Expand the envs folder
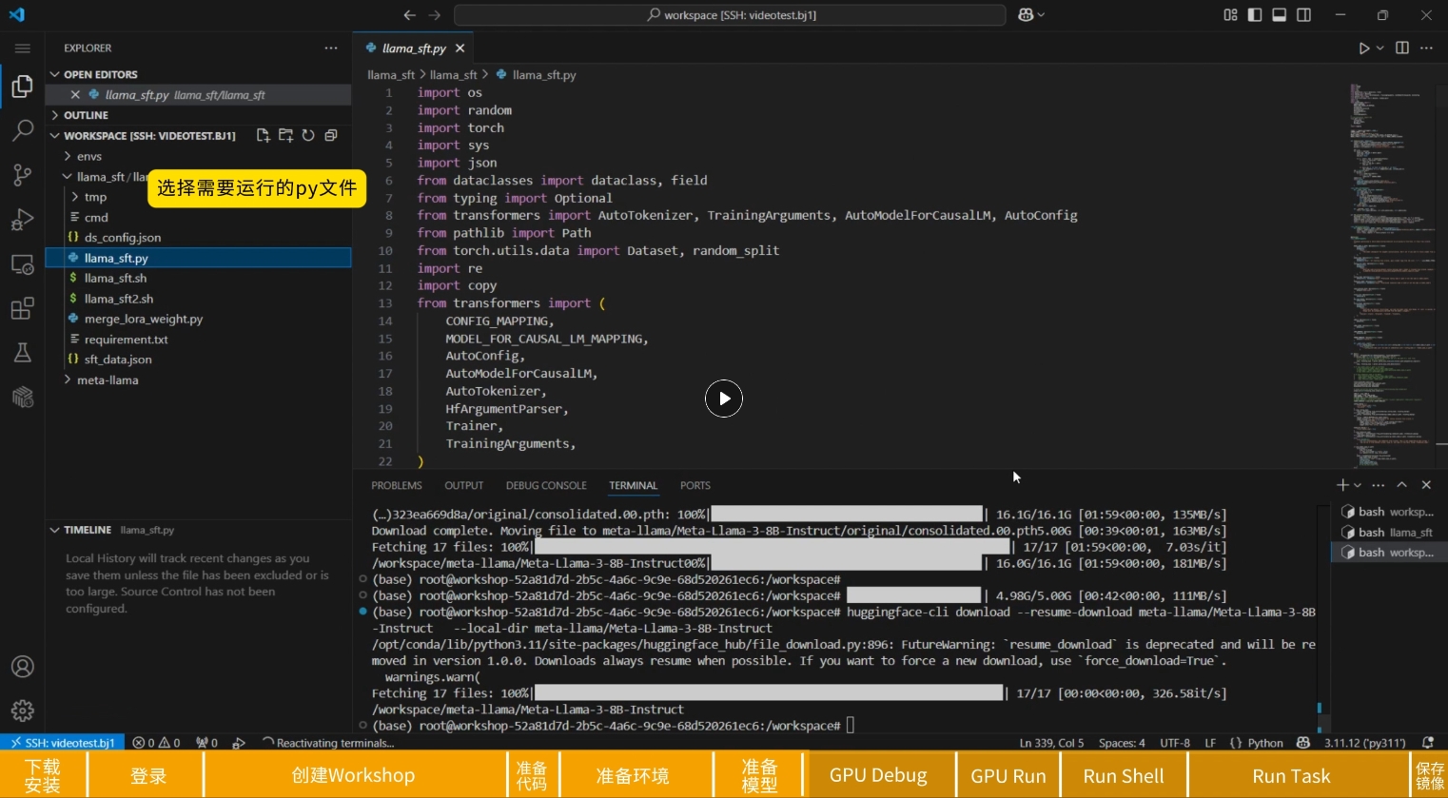1448x798 pixels. 89,156
